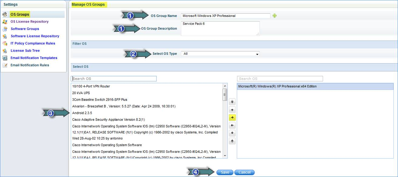398x177 pixels.
Task: Open Software License Repository
Action: point(35,36)
